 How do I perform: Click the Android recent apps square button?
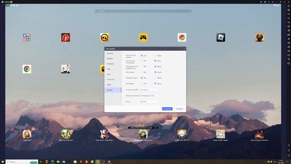point(289,155)
